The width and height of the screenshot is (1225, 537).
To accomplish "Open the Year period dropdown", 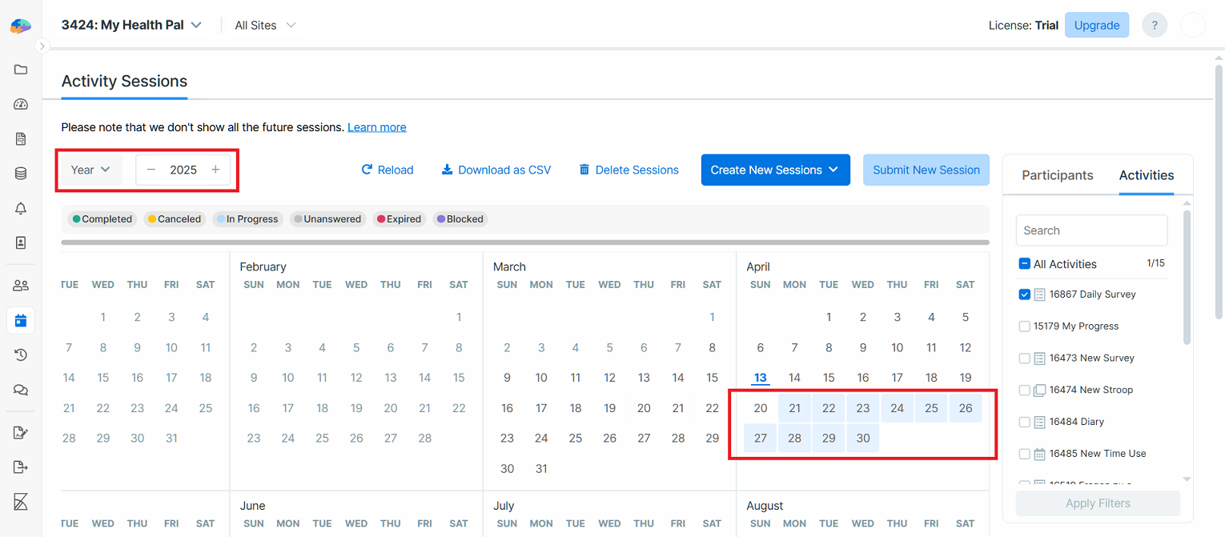I will click(90, 170).
